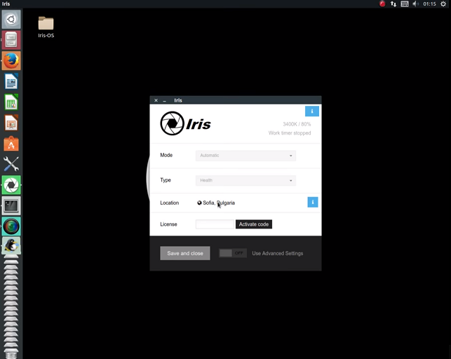Close the Iris window
Screen dimensions: 451x359
click(x=156, y=100)
